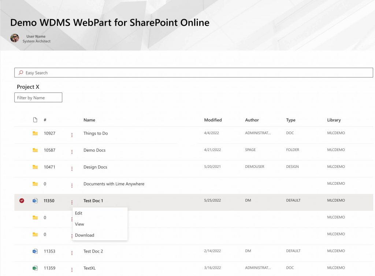This screenshot has height=276, width=375.
Task: Click the Excel icon for TextXL
Action: (35, 268)
